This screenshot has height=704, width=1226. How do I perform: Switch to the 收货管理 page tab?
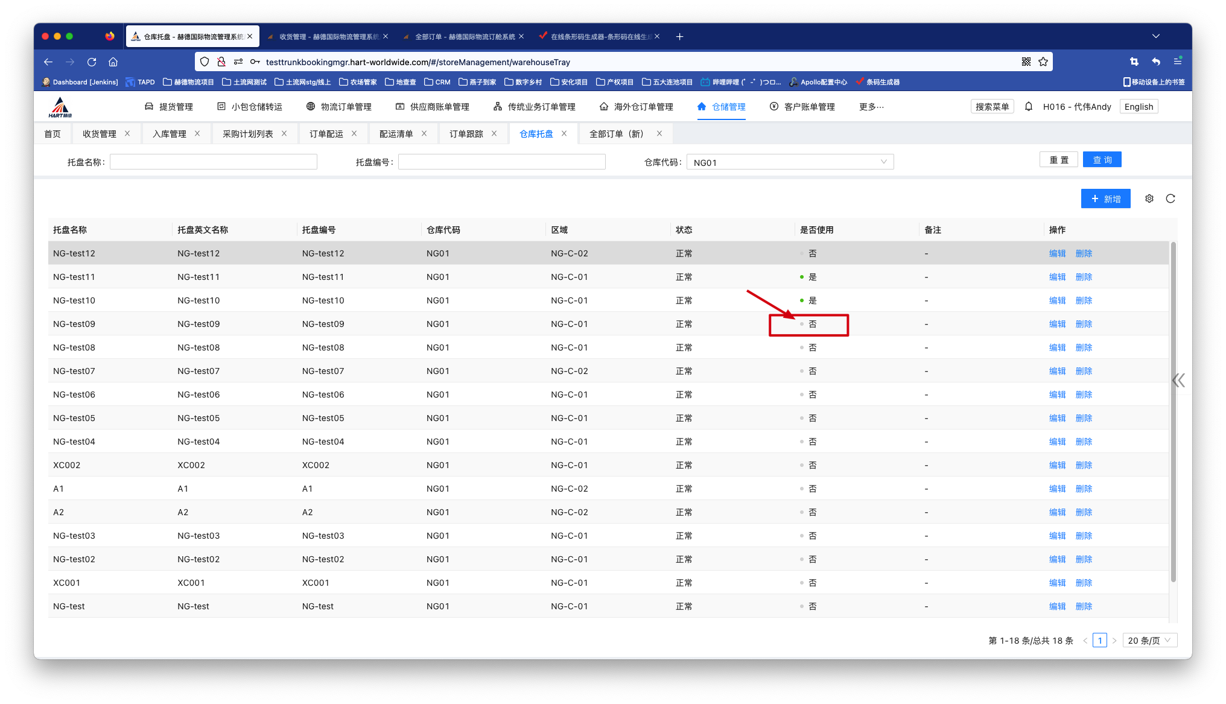point(100,134)
